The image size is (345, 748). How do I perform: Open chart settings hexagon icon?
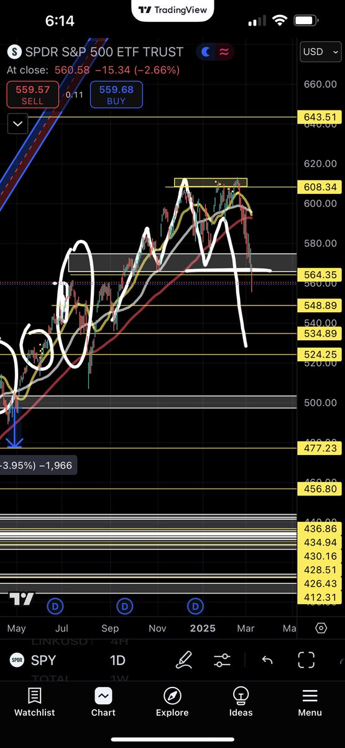(321, 628)
